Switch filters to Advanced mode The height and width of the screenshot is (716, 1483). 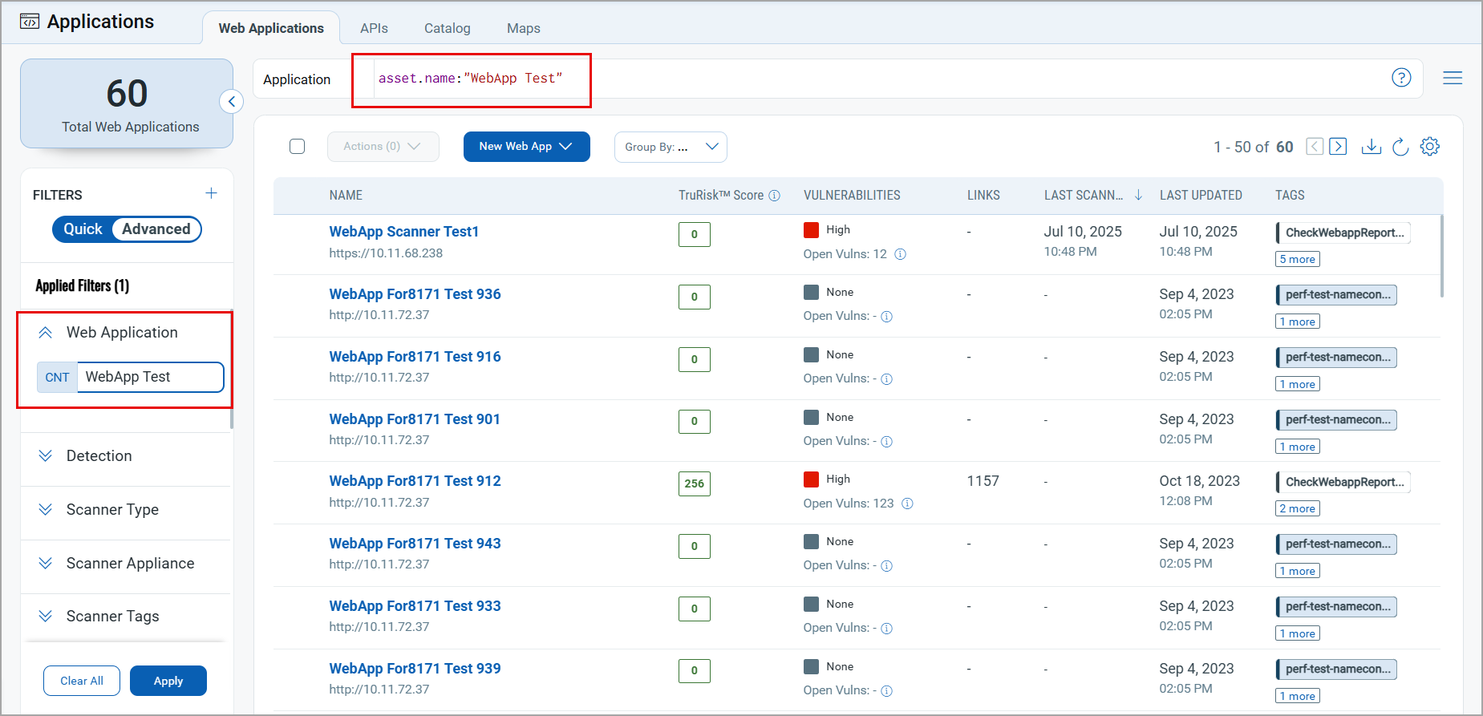(156, 229)
